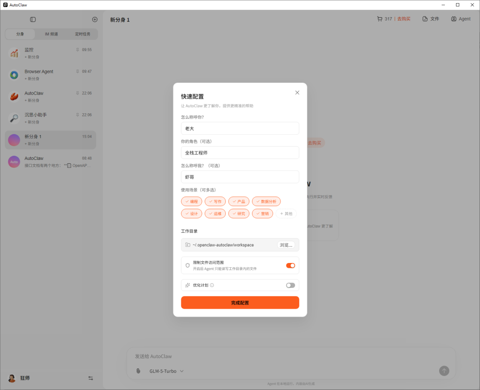Click the folder icon in 工作目录 field

pyautogui.click(x=188, y=245)
